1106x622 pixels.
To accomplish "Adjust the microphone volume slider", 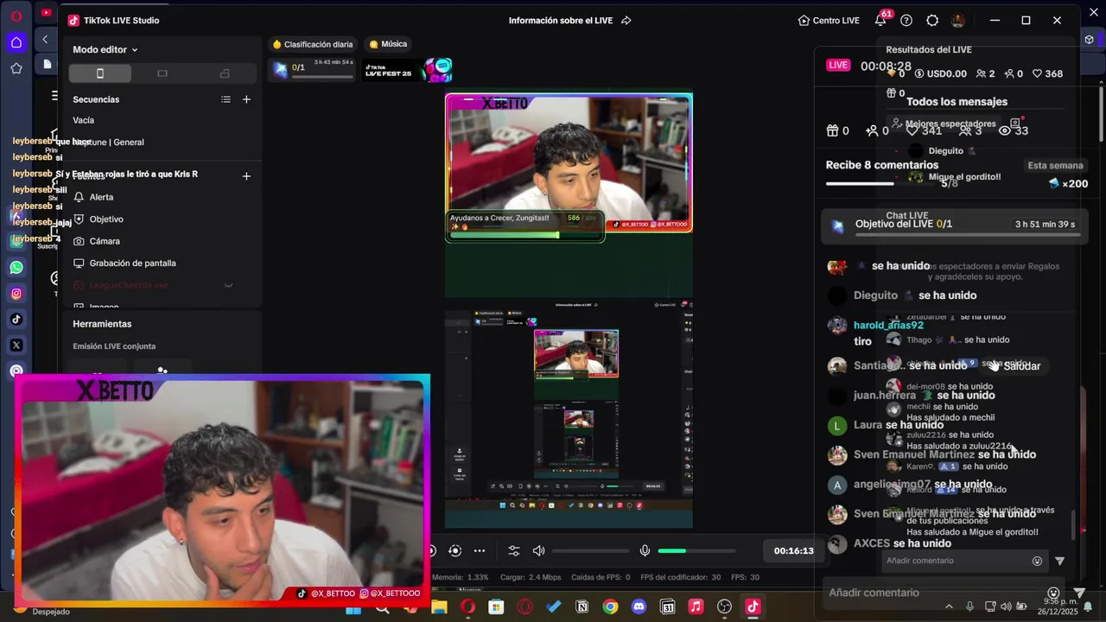I will click(696, 550).
